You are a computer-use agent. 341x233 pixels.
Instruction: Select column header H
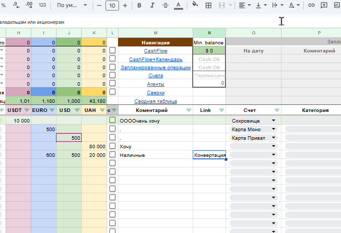click(x=18, y=33)
